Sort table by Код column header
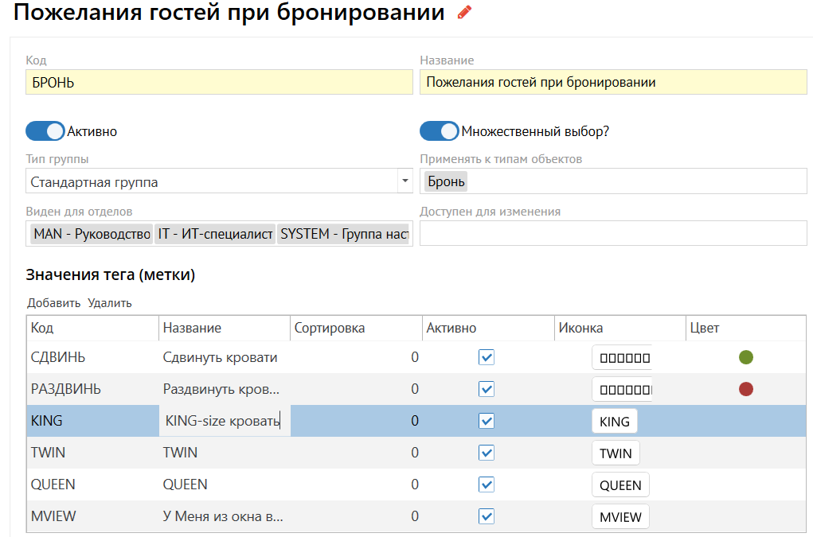This screenshot has height=537, width=813. tap(42, 328)
